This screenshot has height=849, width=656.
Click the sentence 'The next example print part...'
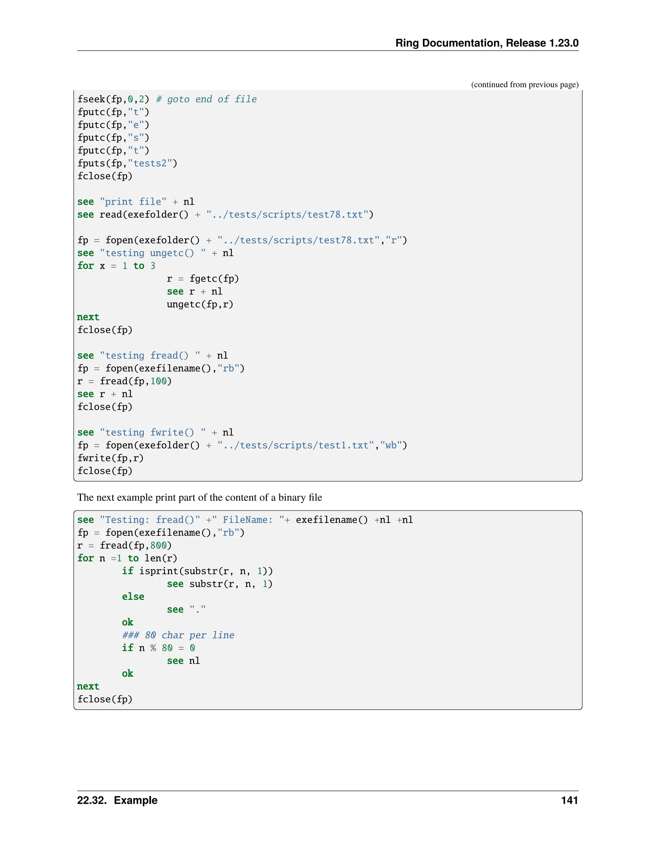[200, 498]
